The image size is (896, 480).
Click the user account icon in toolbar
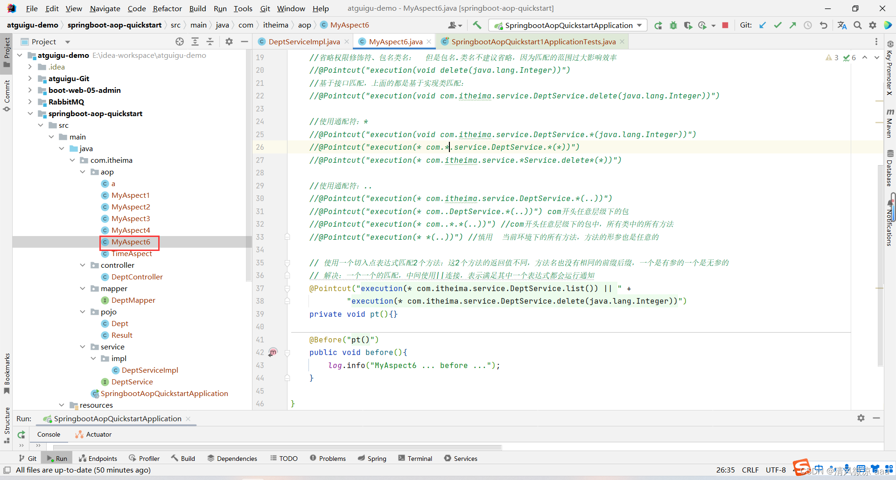[x=455, y=25]
